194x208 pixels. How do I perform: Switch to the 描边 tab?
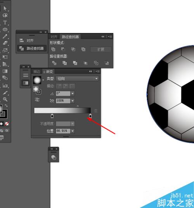click(x=36, y=72)
